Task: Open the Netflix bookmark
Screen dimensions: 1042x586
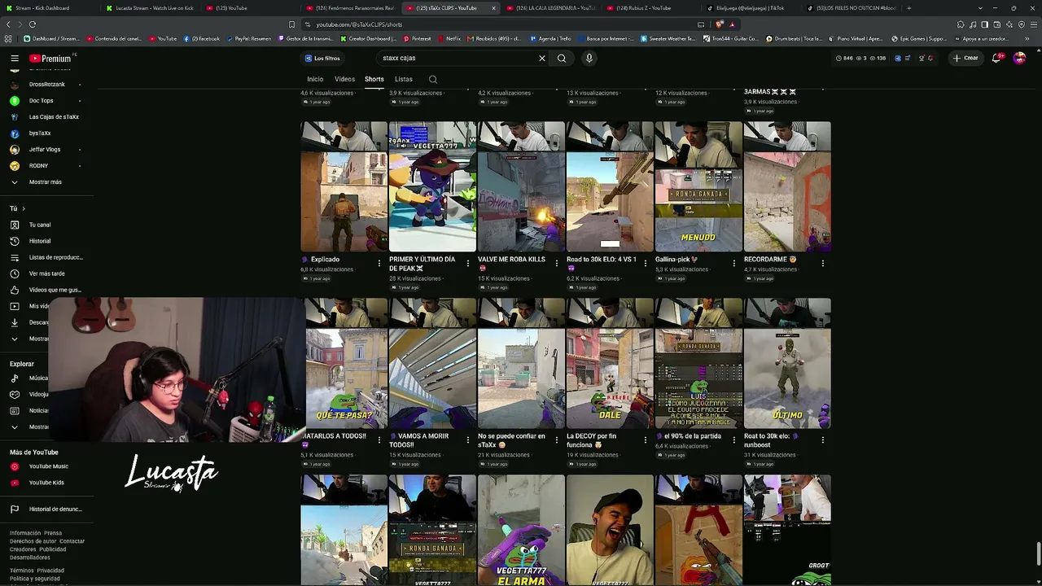Action: pos(449,38)
